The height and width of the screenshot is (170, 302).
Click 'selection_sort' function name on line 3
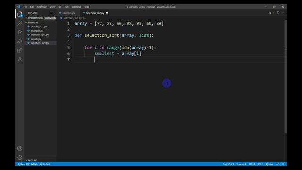pyautogui.click(x=102, y=35)
